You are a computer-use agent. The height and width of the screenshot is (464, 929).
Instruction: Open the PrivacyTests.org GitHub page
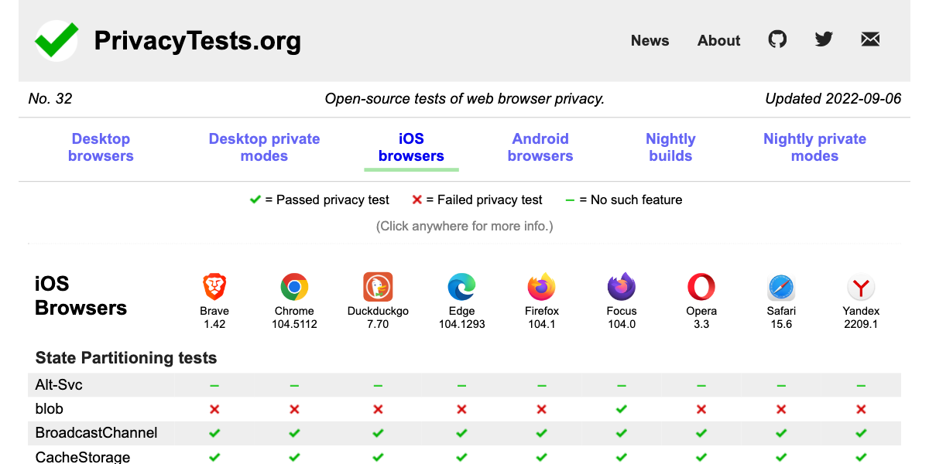[777, 38]
